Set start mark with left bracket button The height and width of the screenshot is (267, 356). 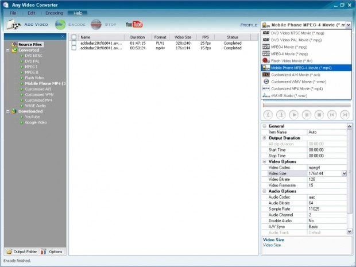(x=268, y=115)
